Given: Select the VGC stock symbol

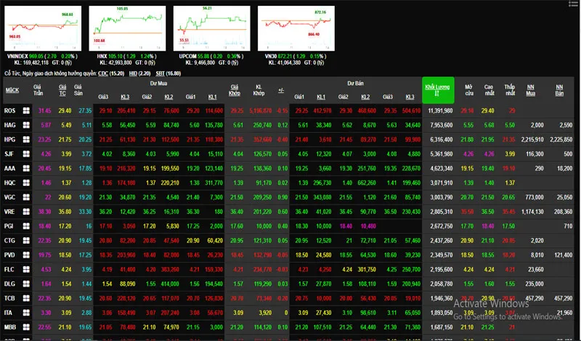Looking at the screenshot, I should click(x=9, y=197).
